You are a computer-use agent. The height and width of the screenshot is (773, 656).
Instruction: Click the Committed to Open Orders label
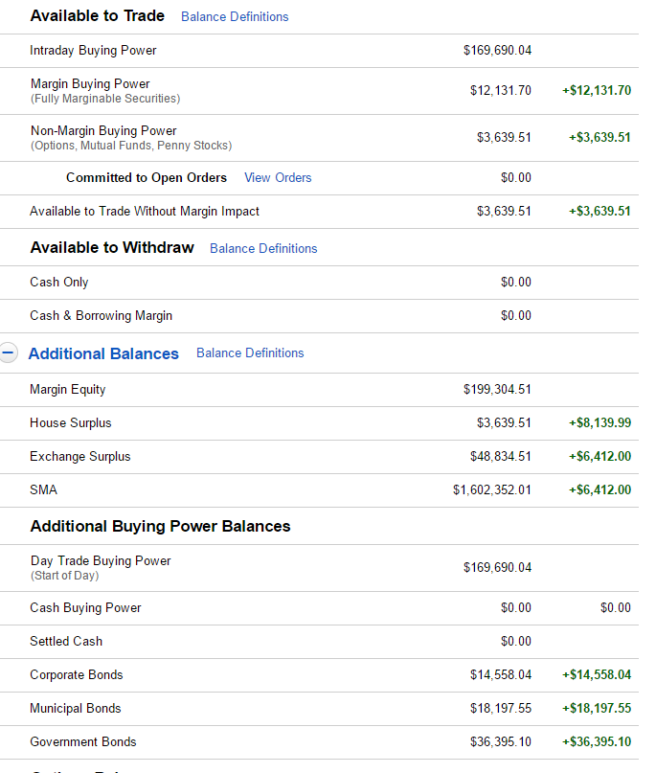tap(147, 177)
